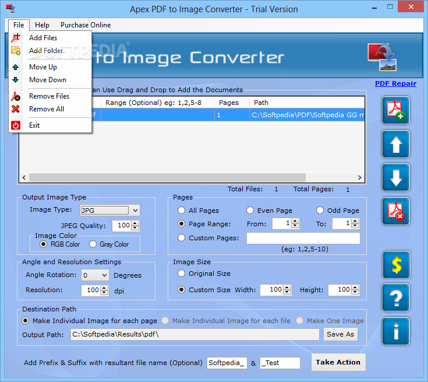Click the Remove Files menu icon

click(x=16, y=96)
